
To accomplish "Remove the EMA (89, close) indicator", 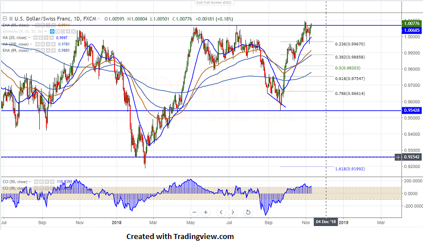I will 54,51.
